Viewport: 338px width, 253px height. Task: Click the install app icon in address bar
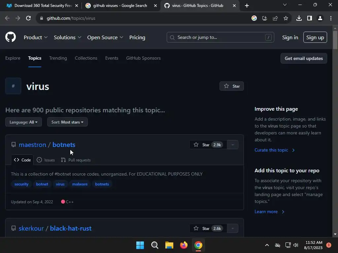265,18
